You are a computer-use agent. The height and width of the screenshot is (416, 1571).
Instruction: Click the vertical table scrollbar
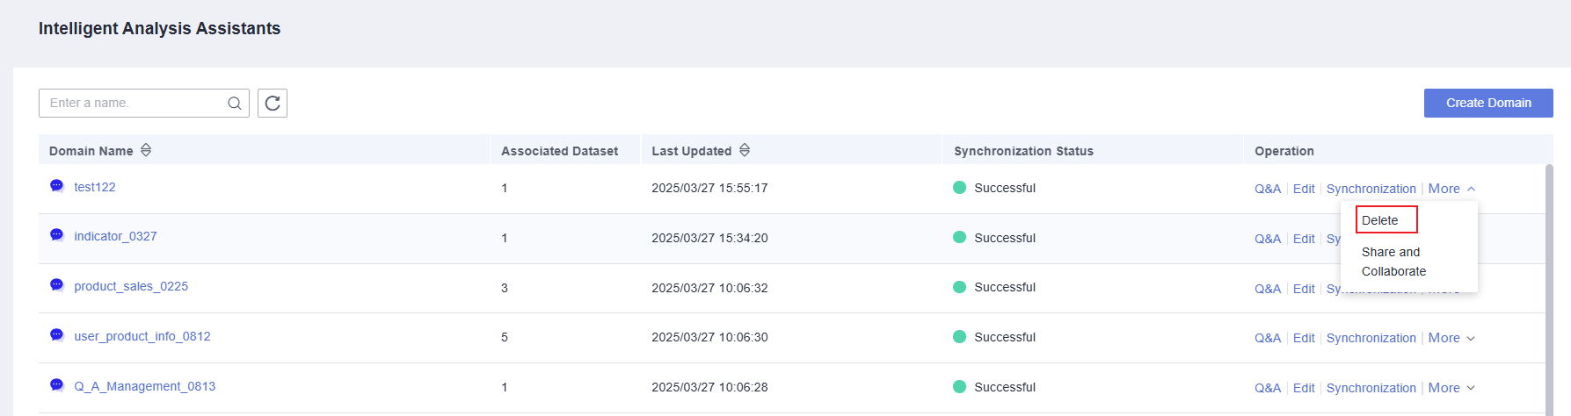click(1549, 290)
